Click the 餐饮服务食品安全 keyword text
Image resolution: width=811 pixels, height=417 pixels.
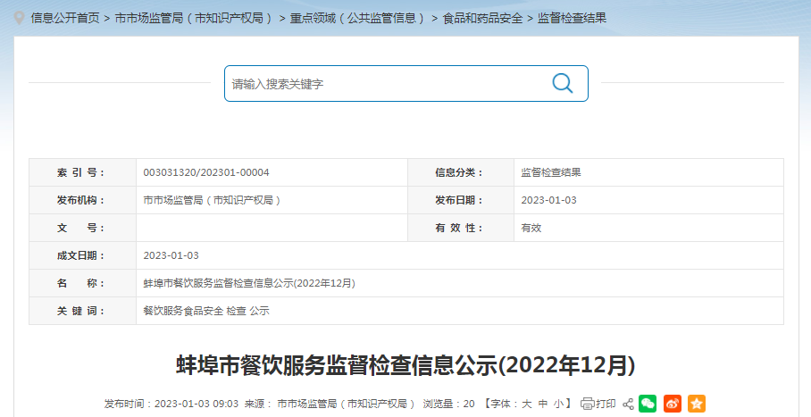coord(182,311)
